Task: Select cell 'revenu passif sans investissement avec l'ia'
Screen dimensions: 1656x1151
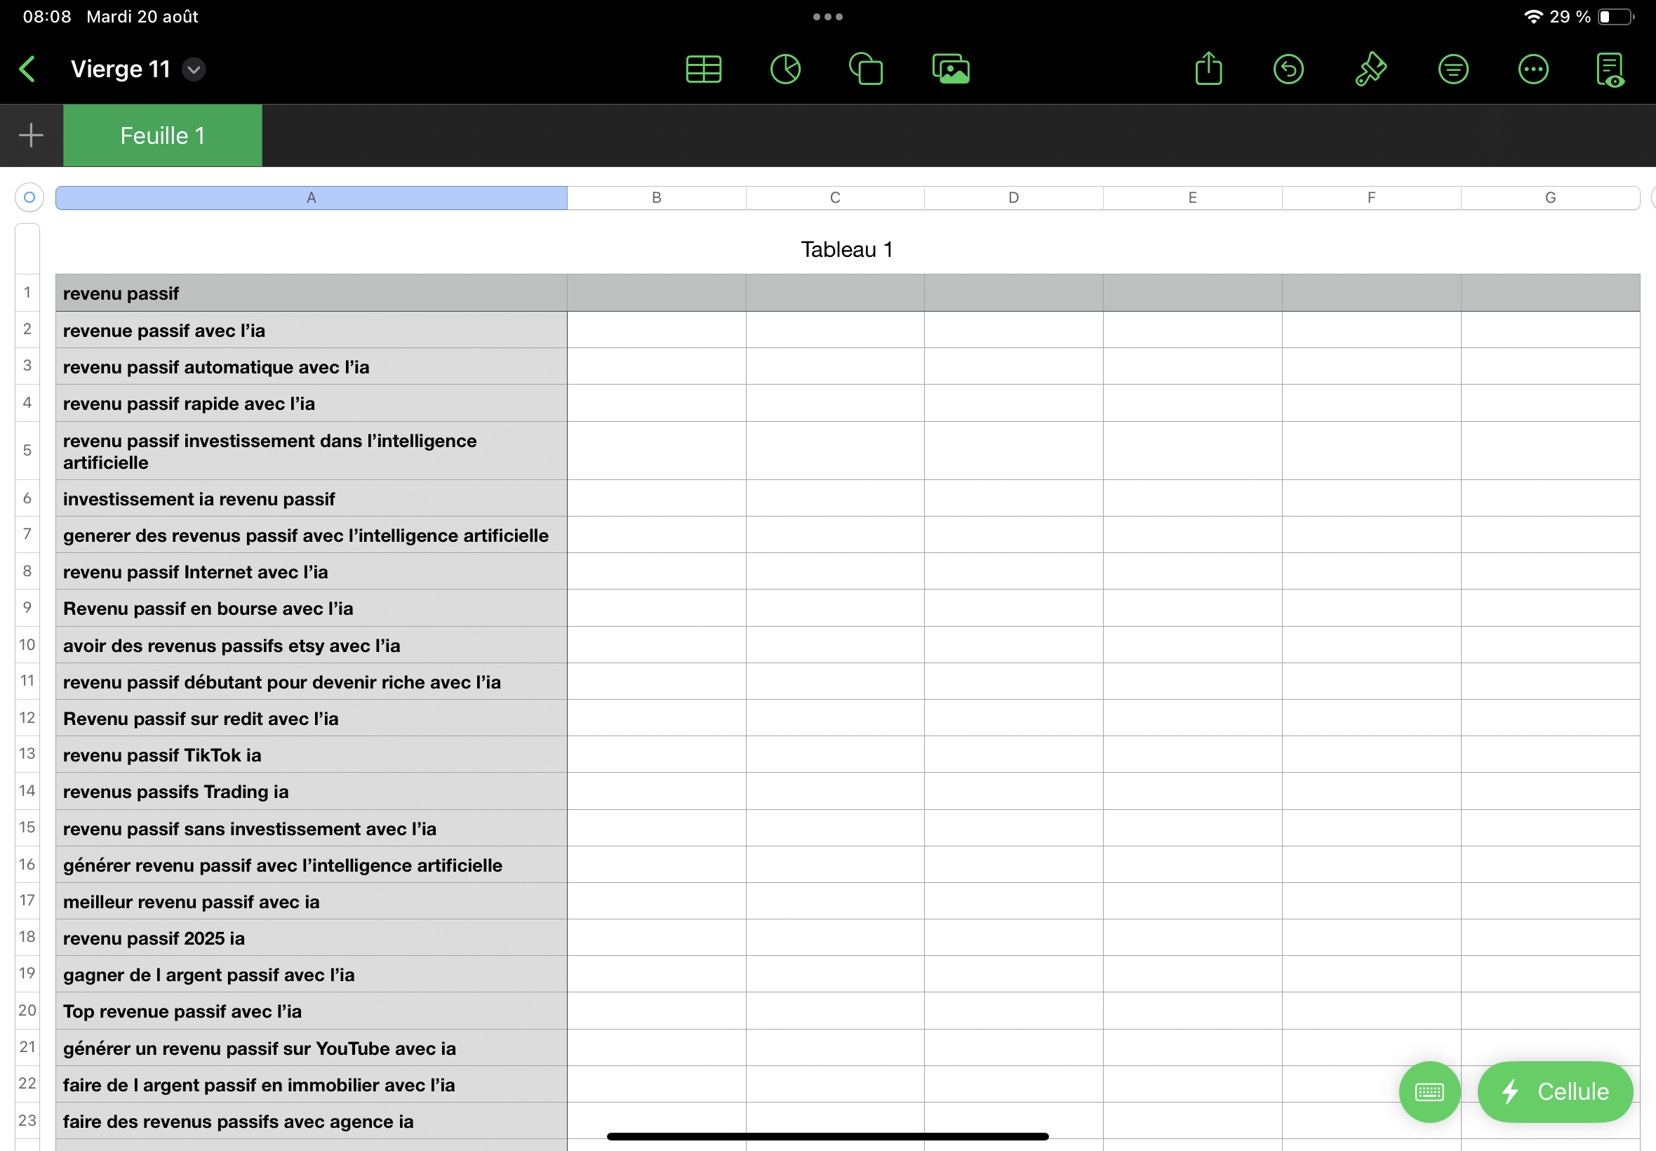Action: coord(312,828)
